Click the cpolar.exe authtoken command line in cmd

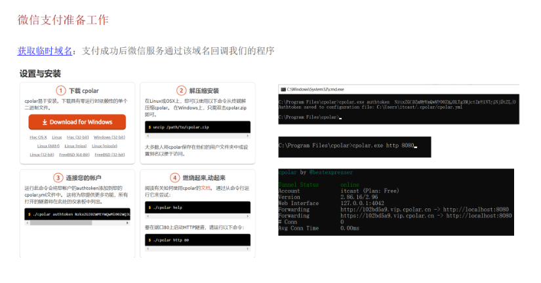click(397, 102)
